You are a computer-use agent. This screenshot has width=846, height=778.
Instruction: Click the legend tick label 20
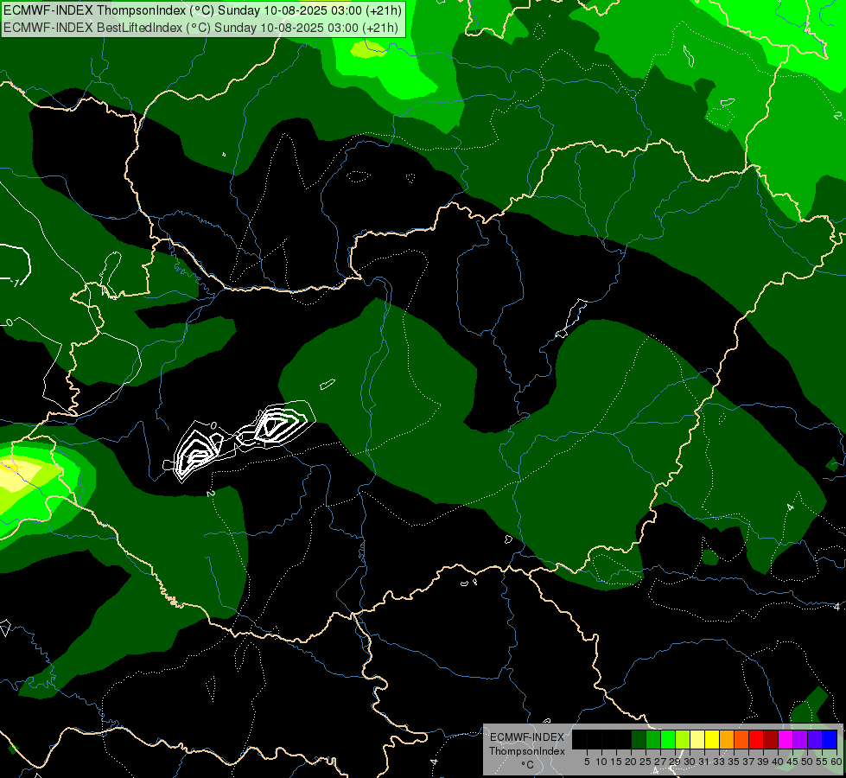631,762
